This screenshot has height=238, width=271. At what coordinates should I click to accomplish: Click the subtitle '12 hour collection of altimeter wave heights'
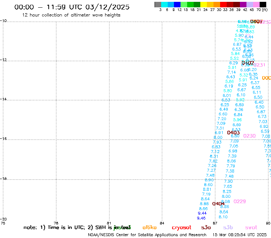(x=71, y=15)
